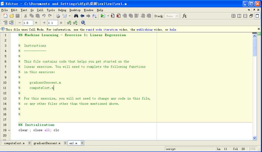Split editor documents left and right

(239, 16)
